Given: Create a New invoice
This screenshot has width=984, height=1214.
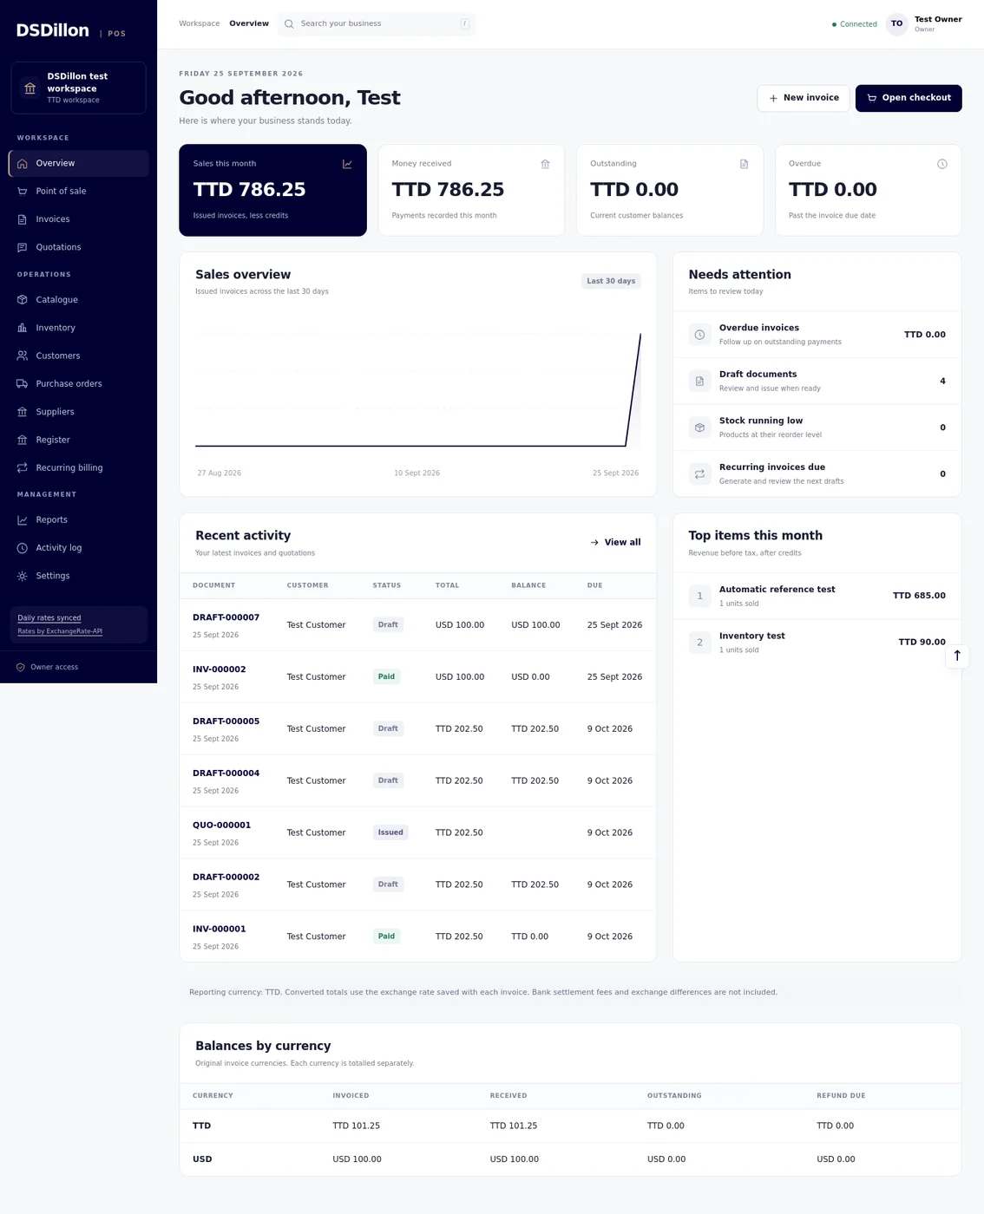Looking at the screenshot, I should pos(804,98).
